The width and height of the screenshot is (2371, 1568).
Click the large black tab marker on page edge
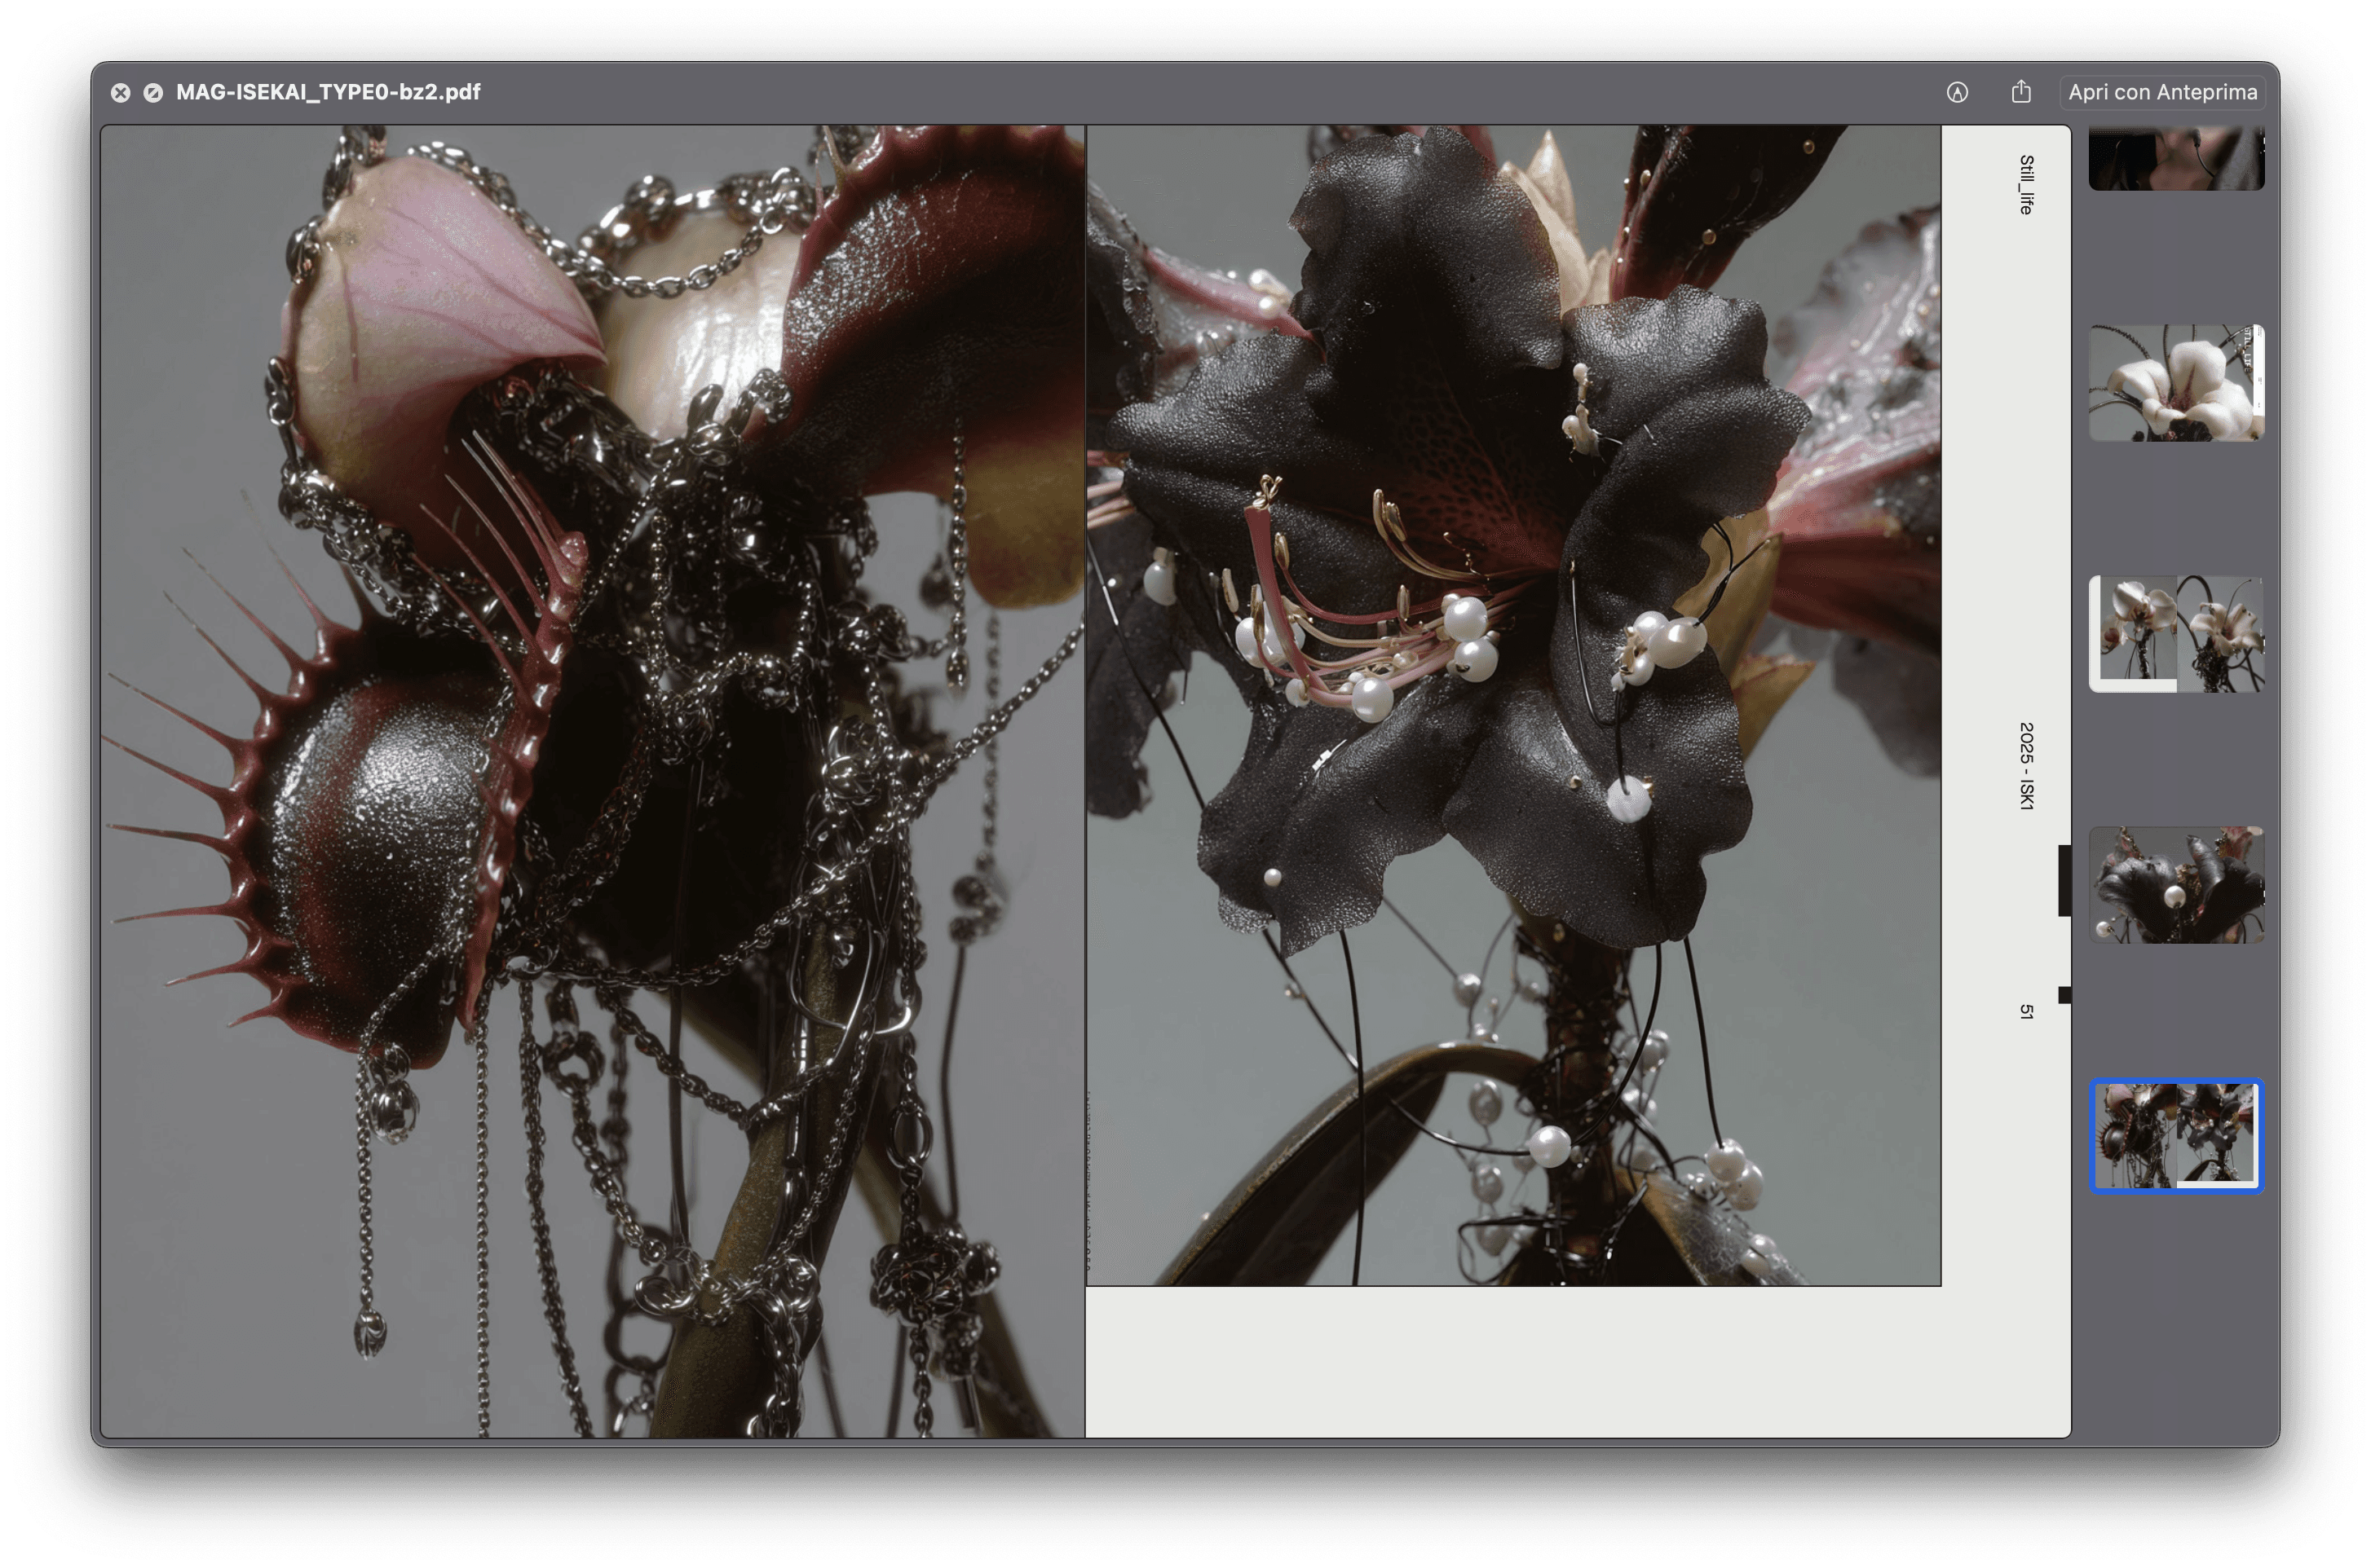(x=2064, y=880)
